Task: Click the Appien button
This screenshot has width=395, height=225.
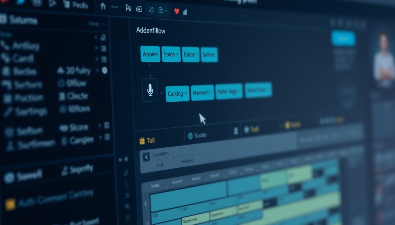Action: click(x=150, y=54)
